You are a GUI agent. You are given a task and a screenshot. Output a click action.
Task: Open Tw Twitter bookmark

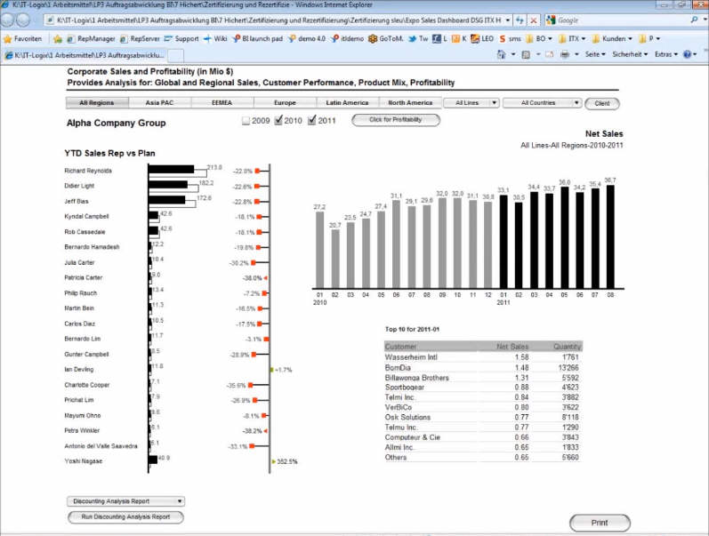pos(418,39)
